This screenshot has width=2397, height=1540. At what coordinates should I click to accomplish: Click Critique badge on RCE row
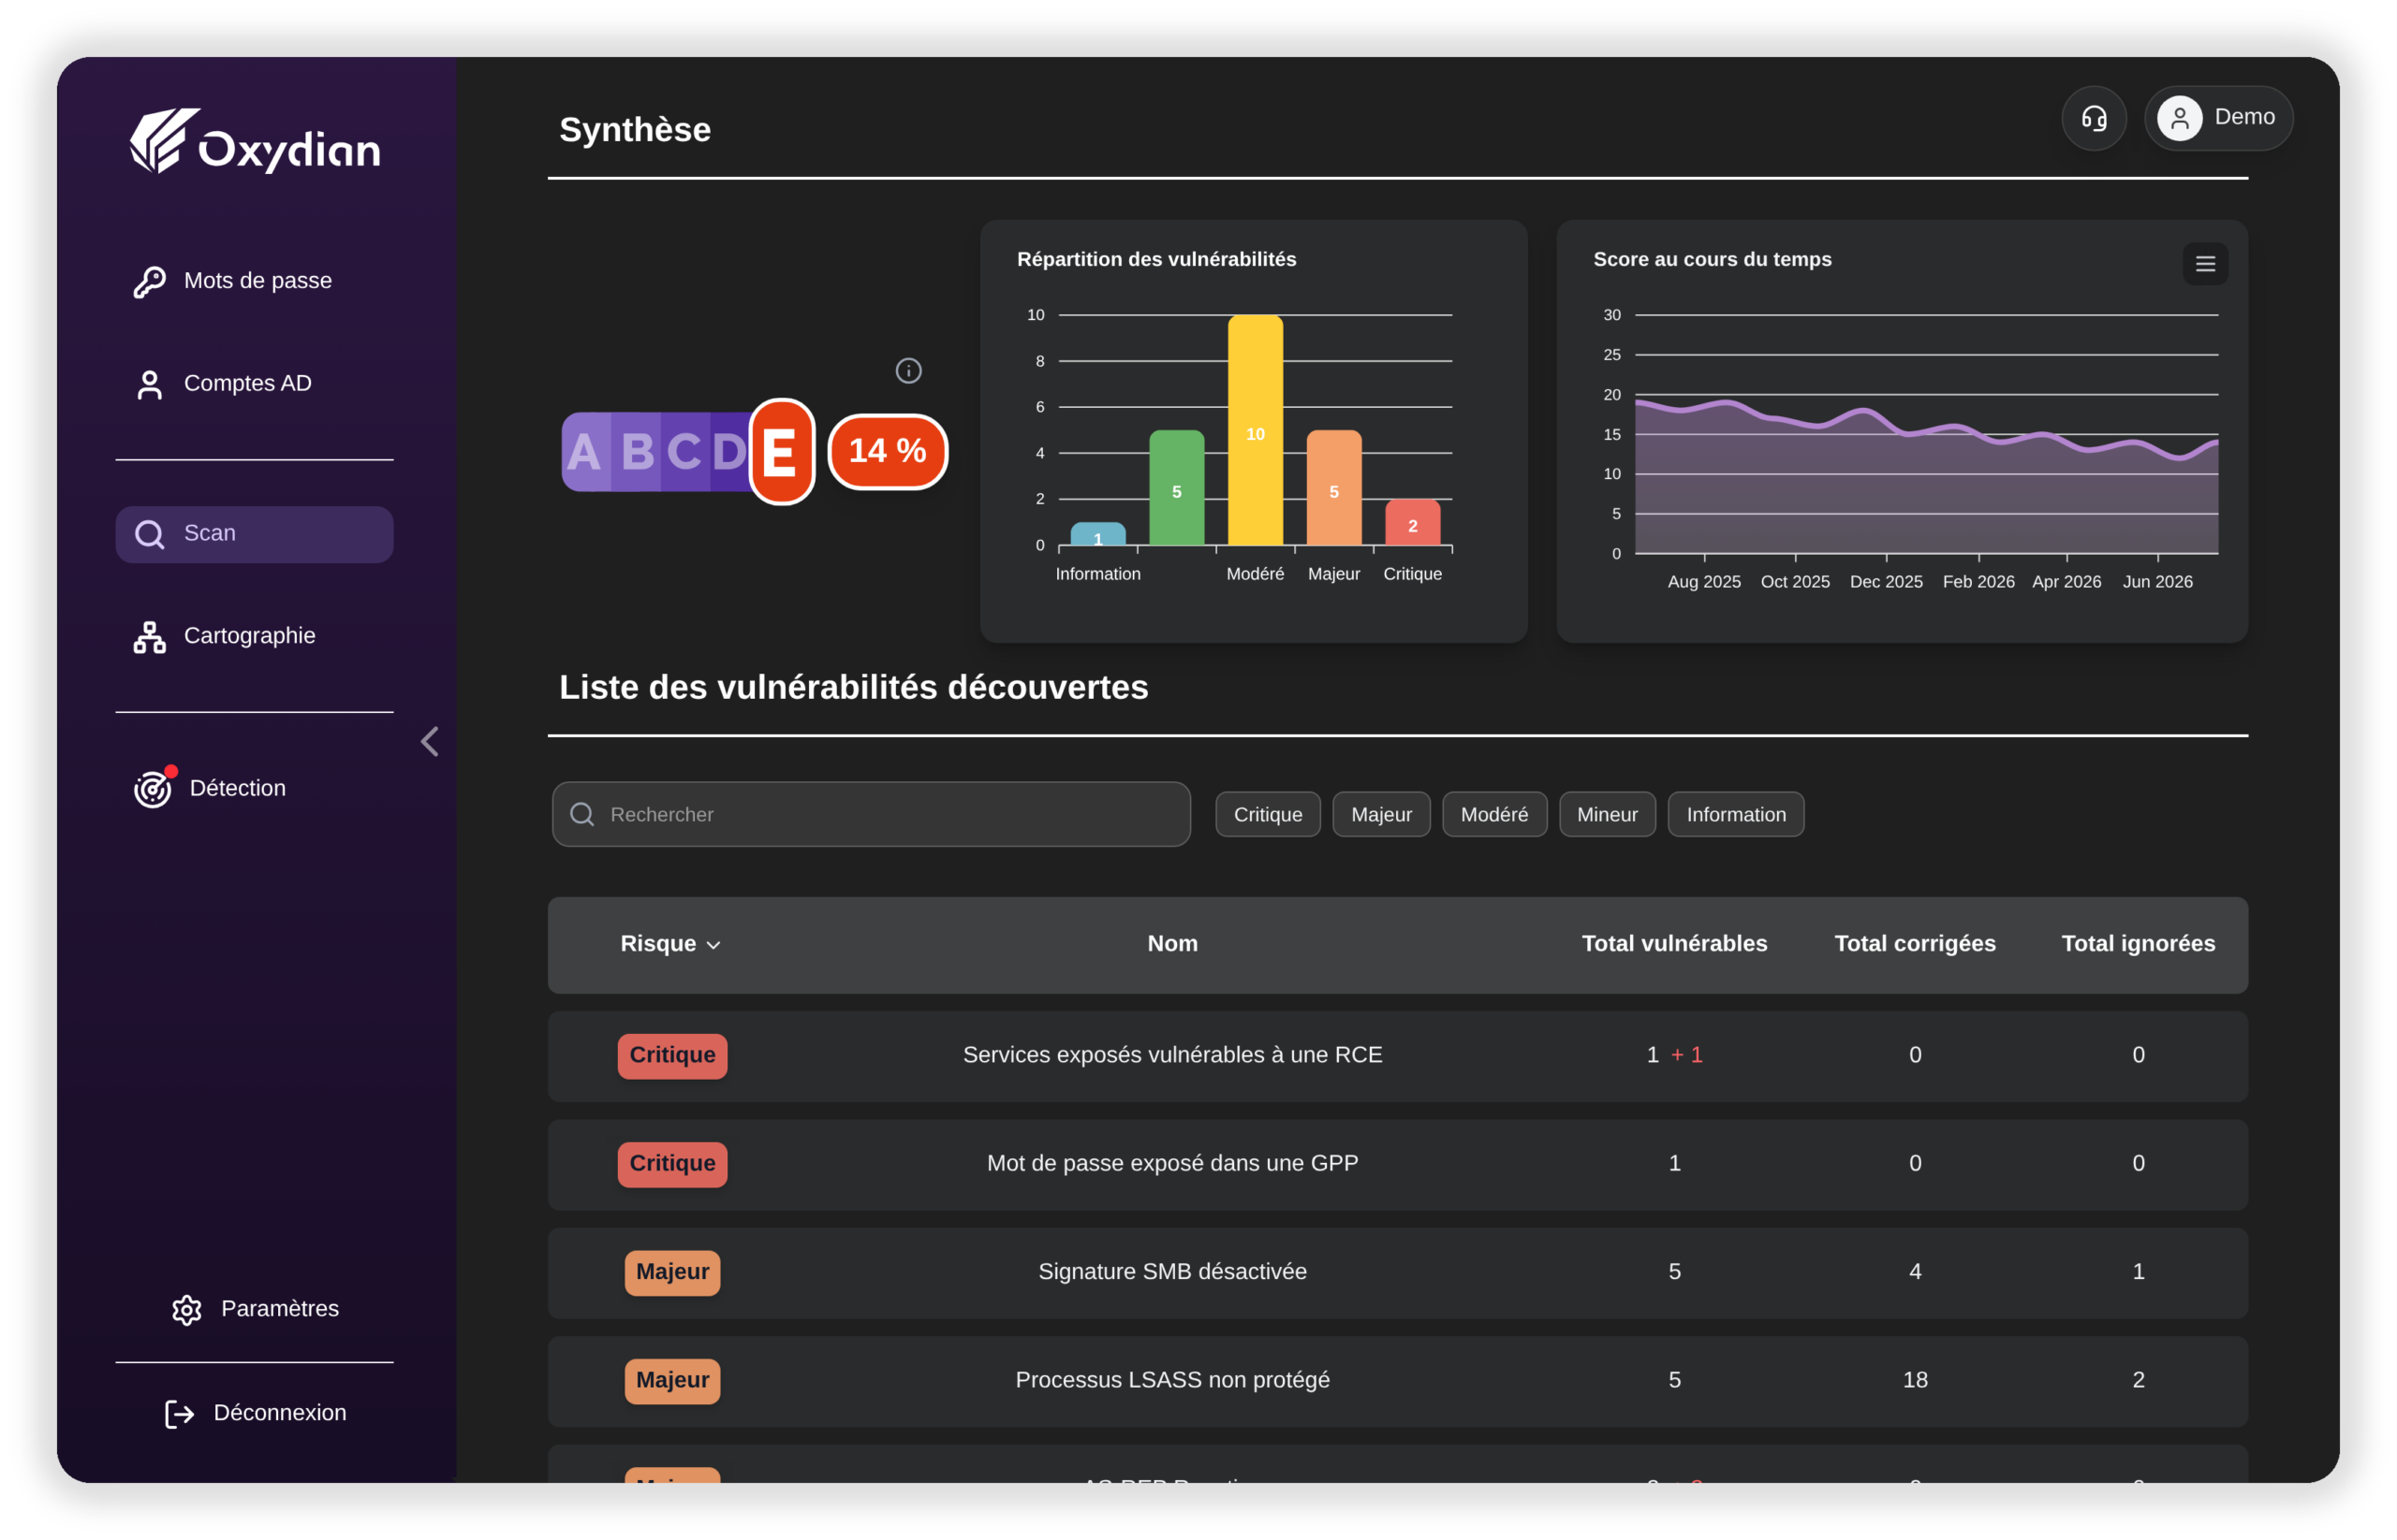(x=672, y=1056)
